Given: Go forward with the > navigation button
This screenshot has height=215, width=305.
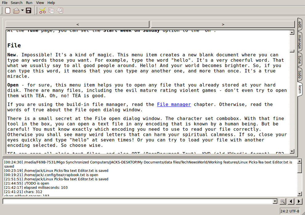Looking at the screenshot, I should pos(223,25).
